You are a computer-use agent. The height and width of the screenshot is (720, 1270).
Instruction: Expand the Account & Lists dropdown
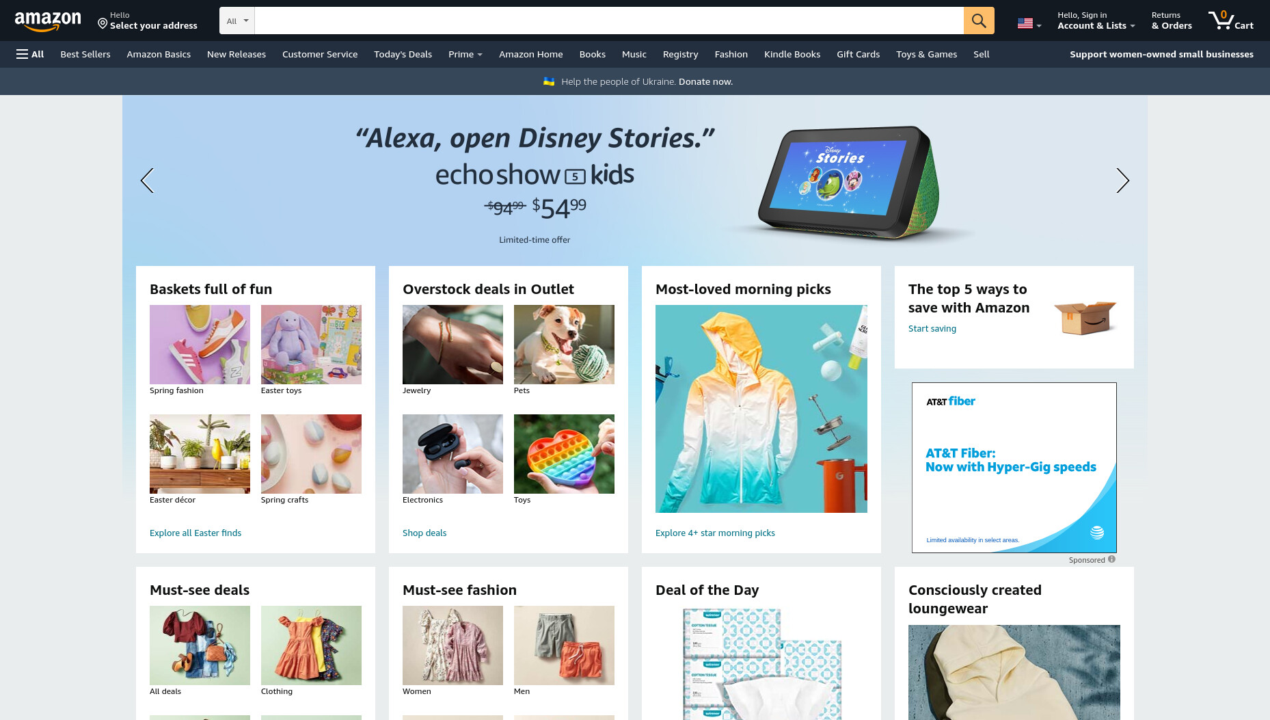click(x=1096, y=21)
